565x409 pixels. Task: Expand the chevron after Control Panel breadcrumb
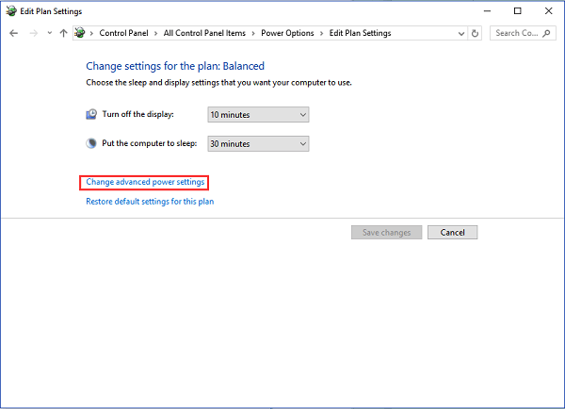(155, 33)
